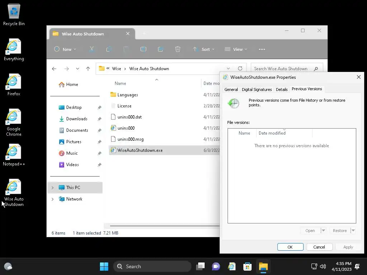Click the Rename icon in Explorer toolbar
Image resolution: width=367 pixels, height=275 pixels.
(x=143, y=49)
